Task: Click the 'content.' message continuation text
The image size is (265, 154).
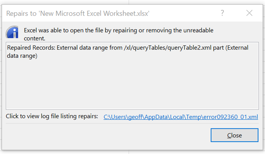Action: (34, 38)
